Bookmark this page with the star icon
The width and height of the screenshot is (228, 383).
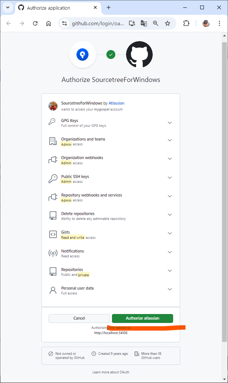(168, 23)
